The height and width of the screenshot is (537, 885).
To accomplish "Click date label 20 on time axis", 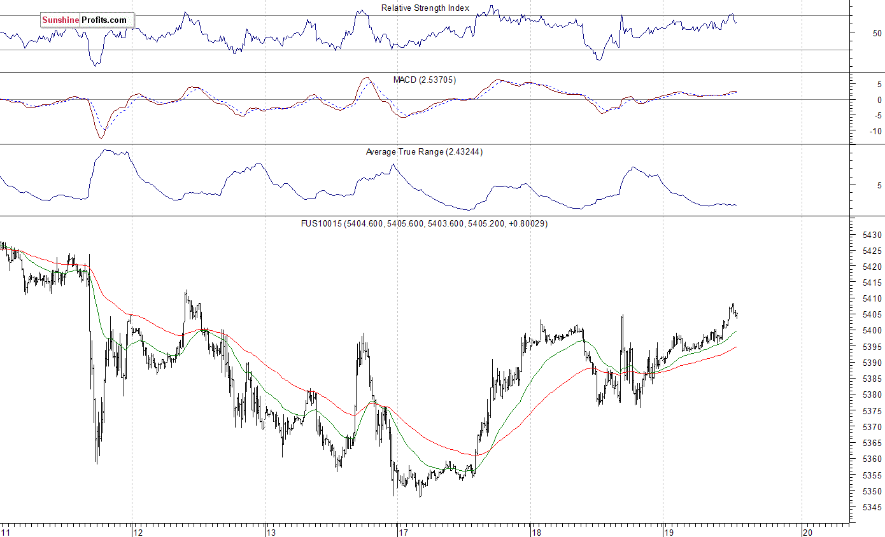I will point(809,531).
